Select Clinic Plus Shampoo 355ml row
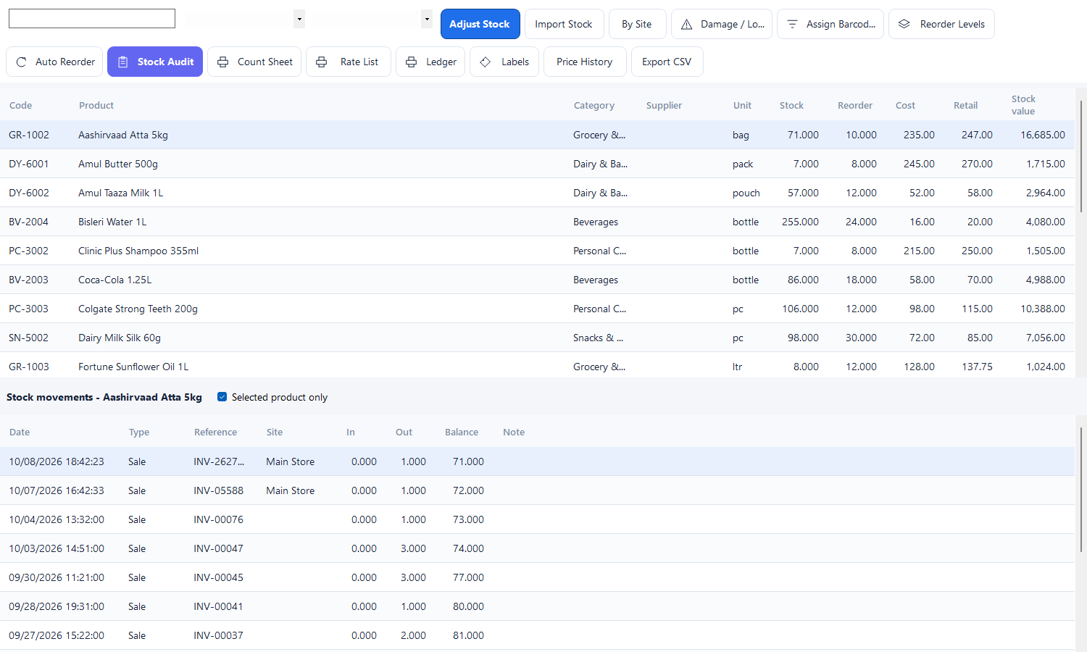 537,251
